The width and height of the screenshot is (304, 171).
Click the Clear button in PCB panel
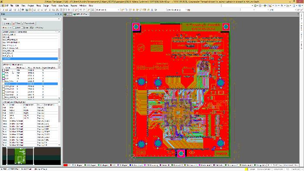[17, 23]
